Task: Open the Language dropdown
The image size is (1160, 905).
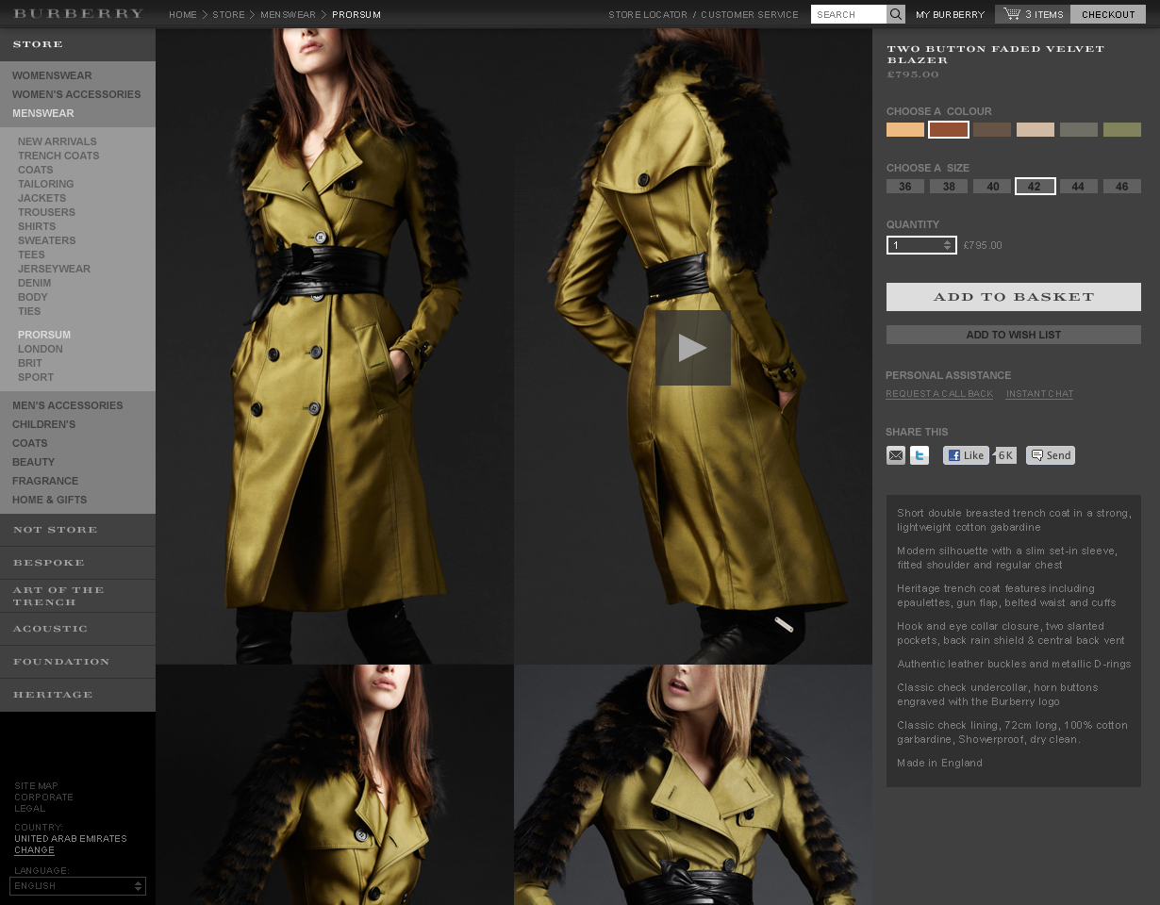Action: 77,886
